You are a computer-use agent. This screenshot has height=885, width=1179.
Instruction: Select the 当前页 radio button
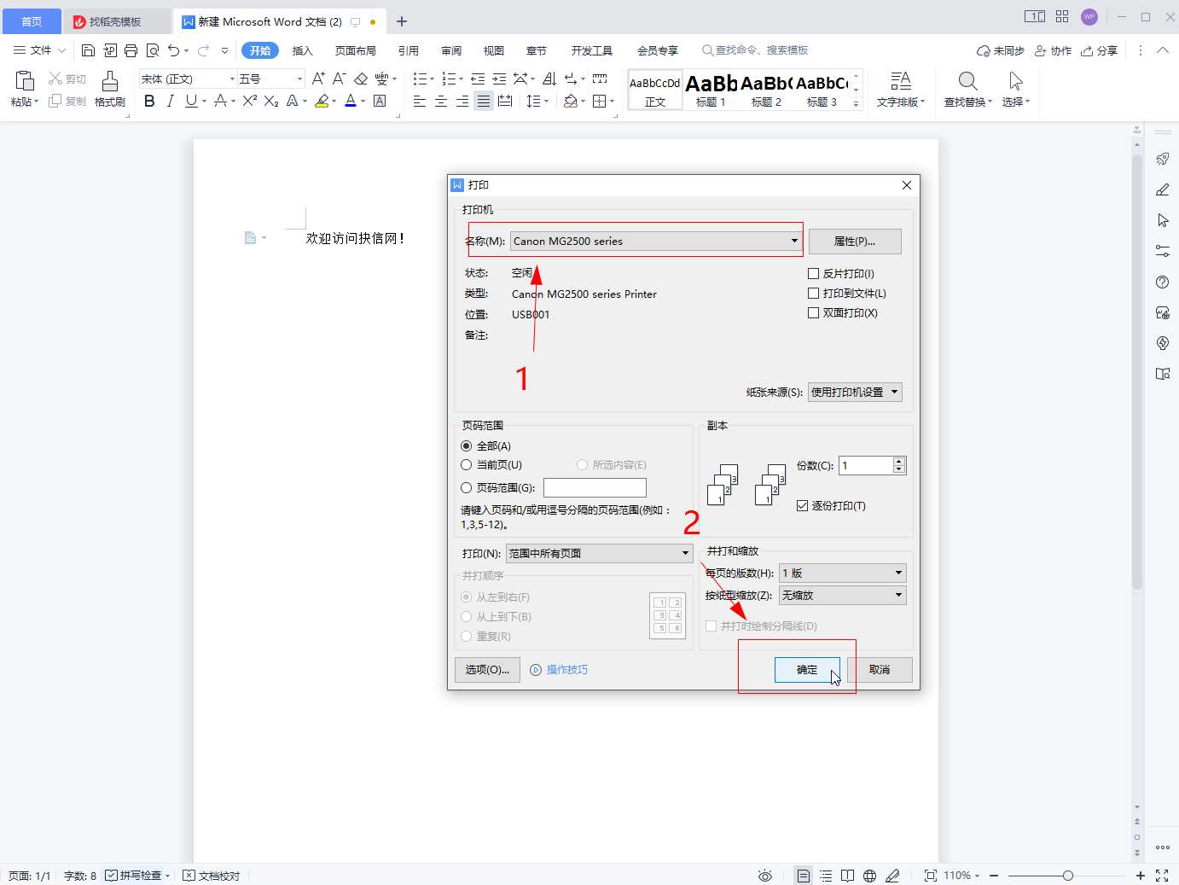point(466,465)
